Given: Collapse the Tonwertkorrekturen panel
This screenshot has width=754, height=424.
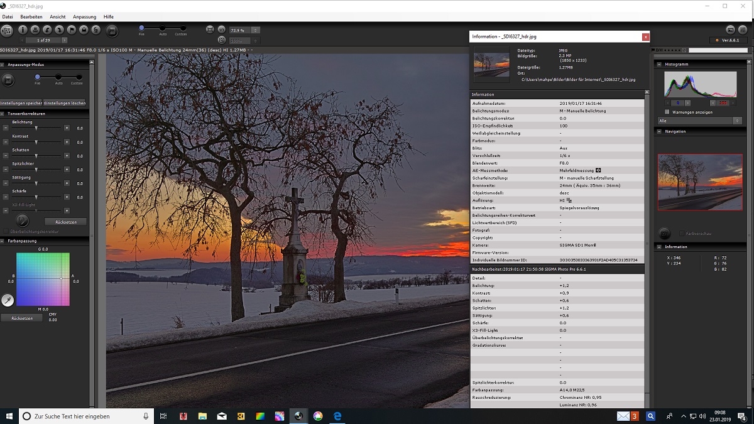Looking at the screenshot, I should [x=3, y=114].
